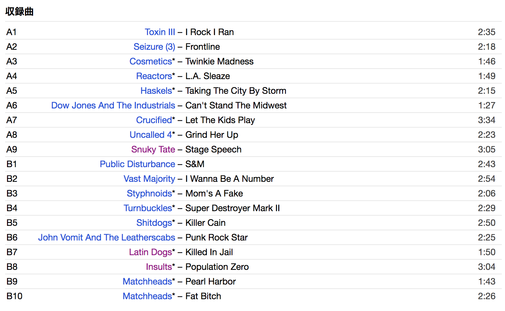Click Matchheads link on track B10
The image size is (505, 311).
(147, 296)
